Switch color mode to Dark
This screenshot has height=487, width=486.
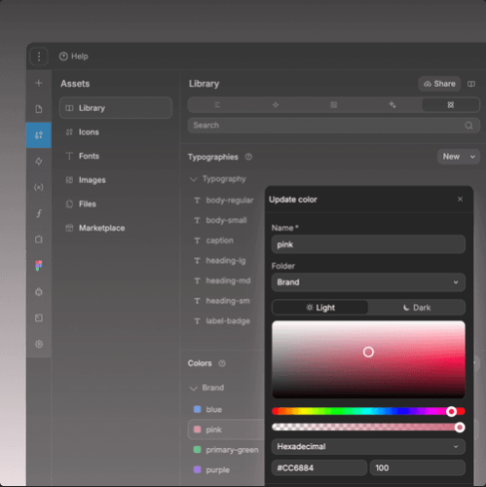pyautogui.click(x=417, y=307)
